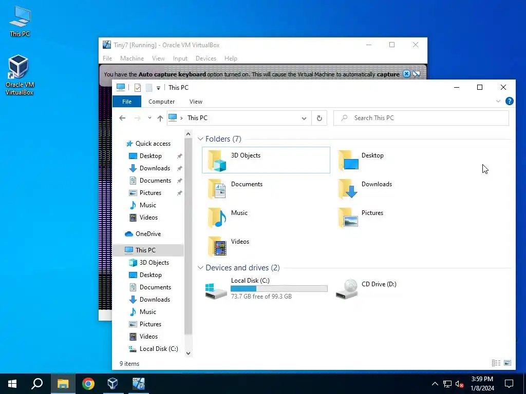Open the File tab in Explorer
Screen dimensions: 526x394
pos(127,102)
